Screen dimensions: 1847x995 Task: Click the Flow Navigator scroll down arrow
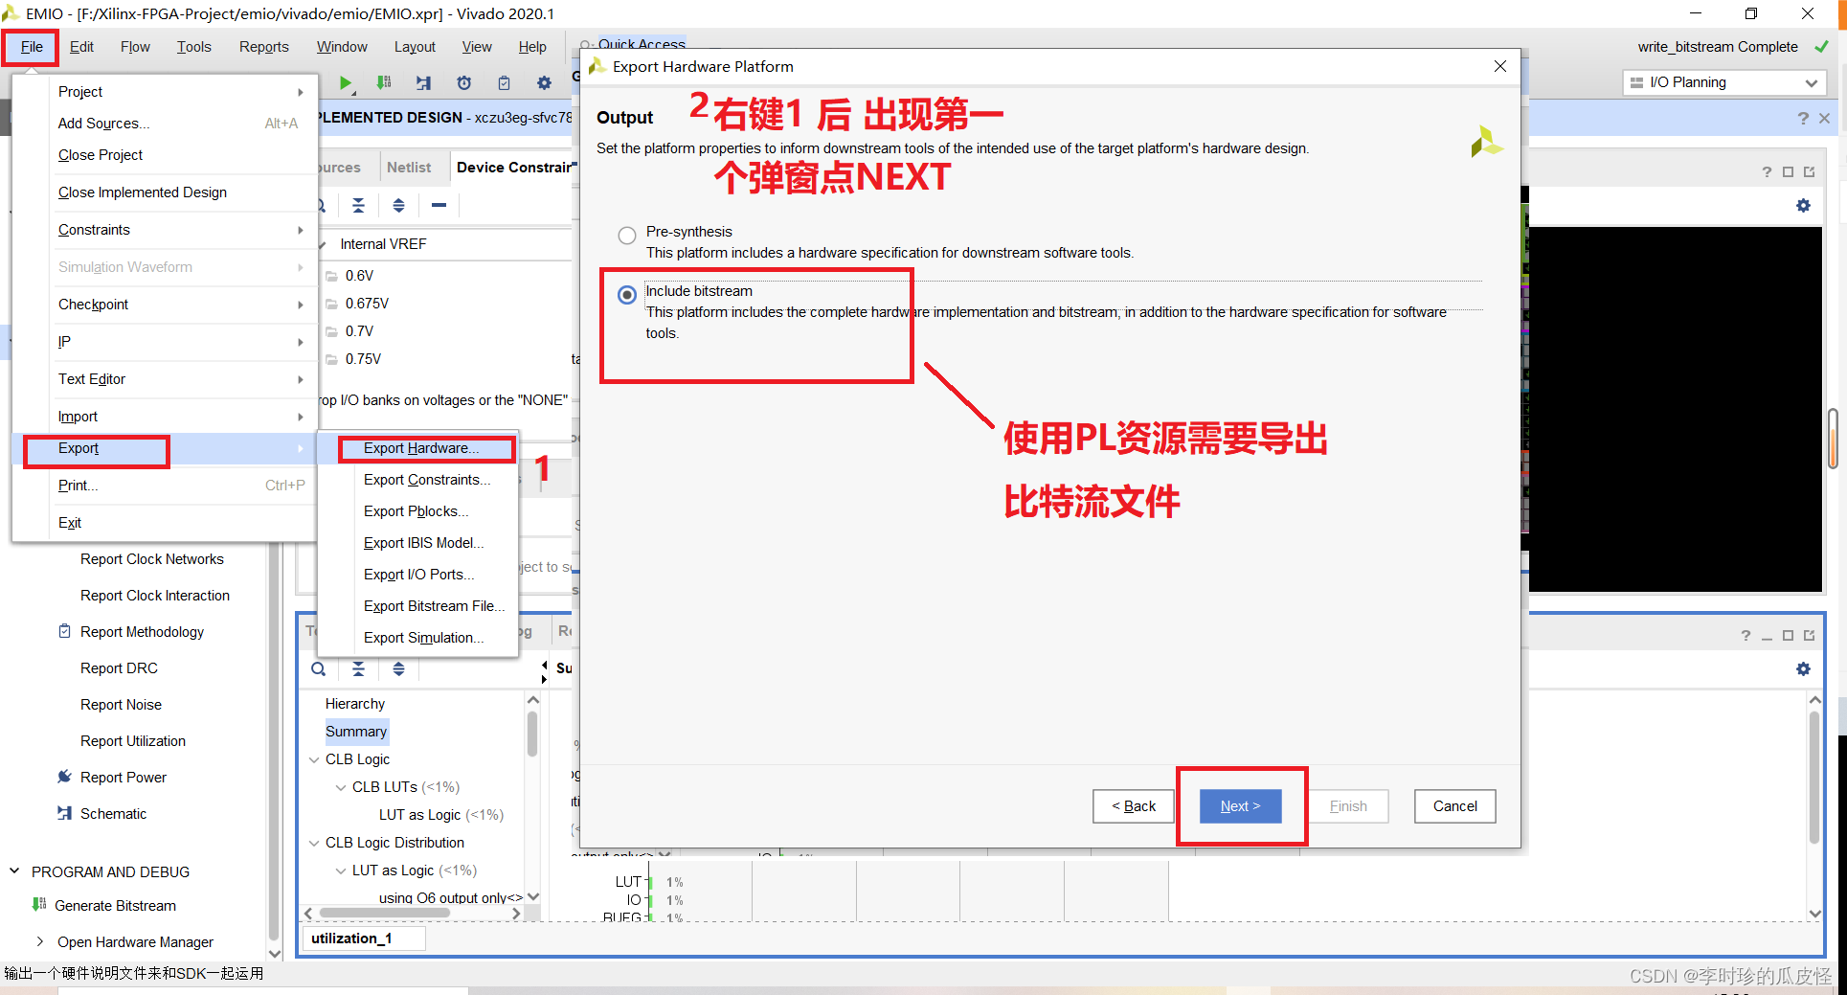275,953
